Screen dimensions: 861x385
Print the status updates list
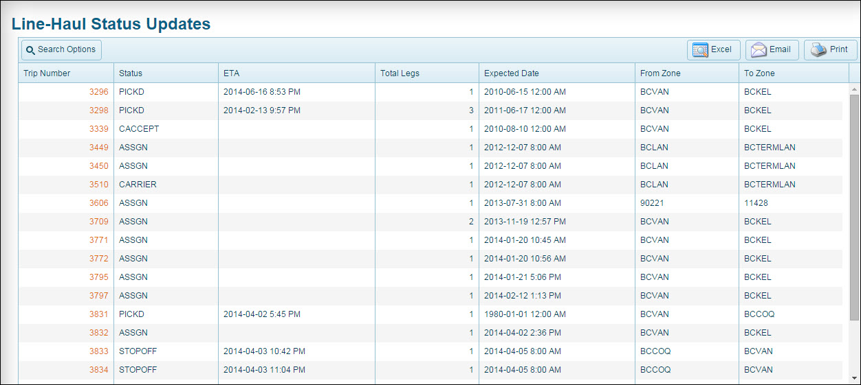(830, 50)
